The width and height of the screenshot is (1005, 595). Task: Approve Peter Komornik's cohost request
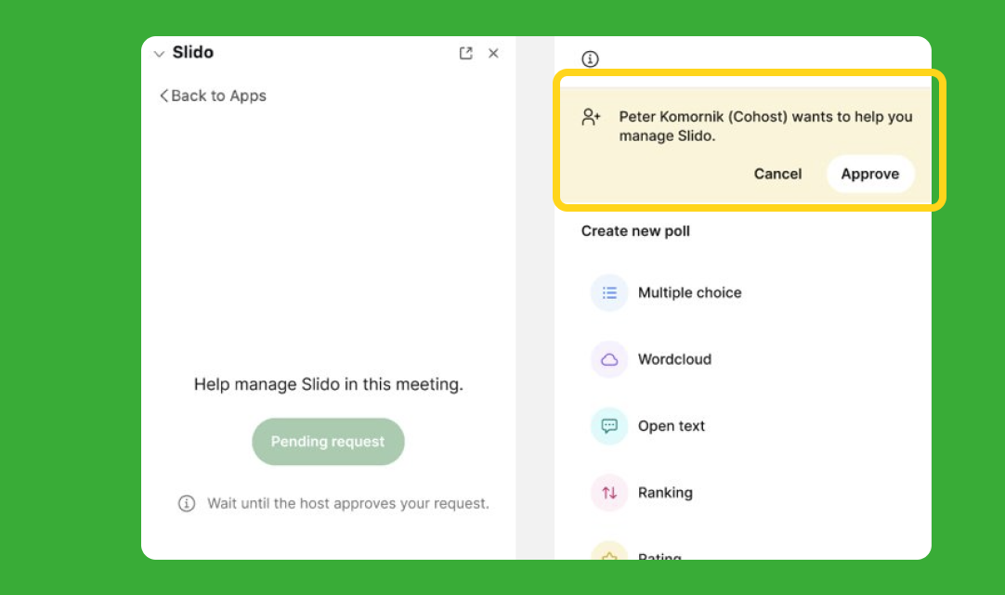[869, 174]
